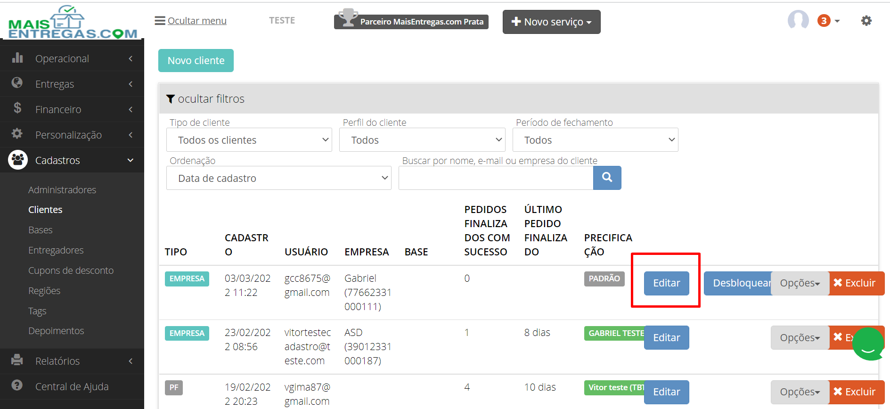Open Depoimentos in the sidebar
890x409 pixels.
tap(56, 331)
